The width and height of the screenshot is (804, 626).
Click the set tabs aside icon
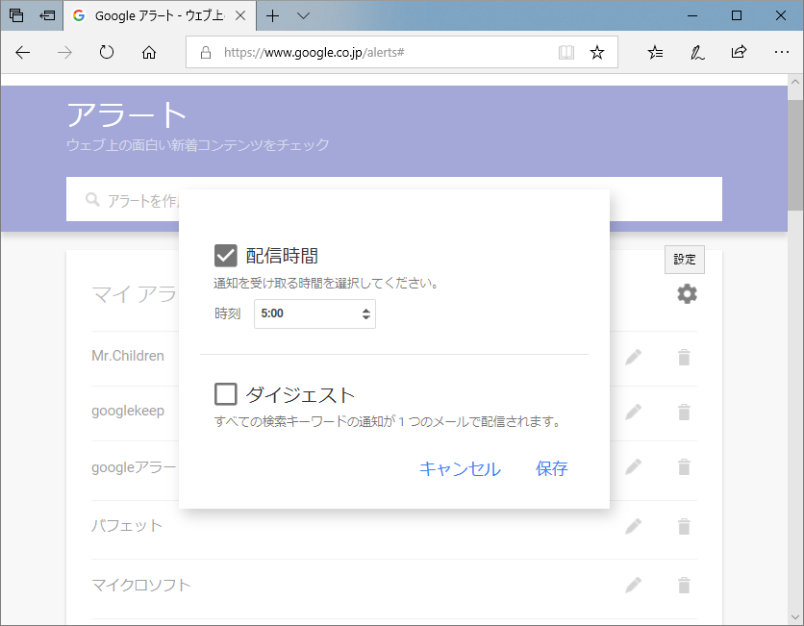[x=47, y=15]
